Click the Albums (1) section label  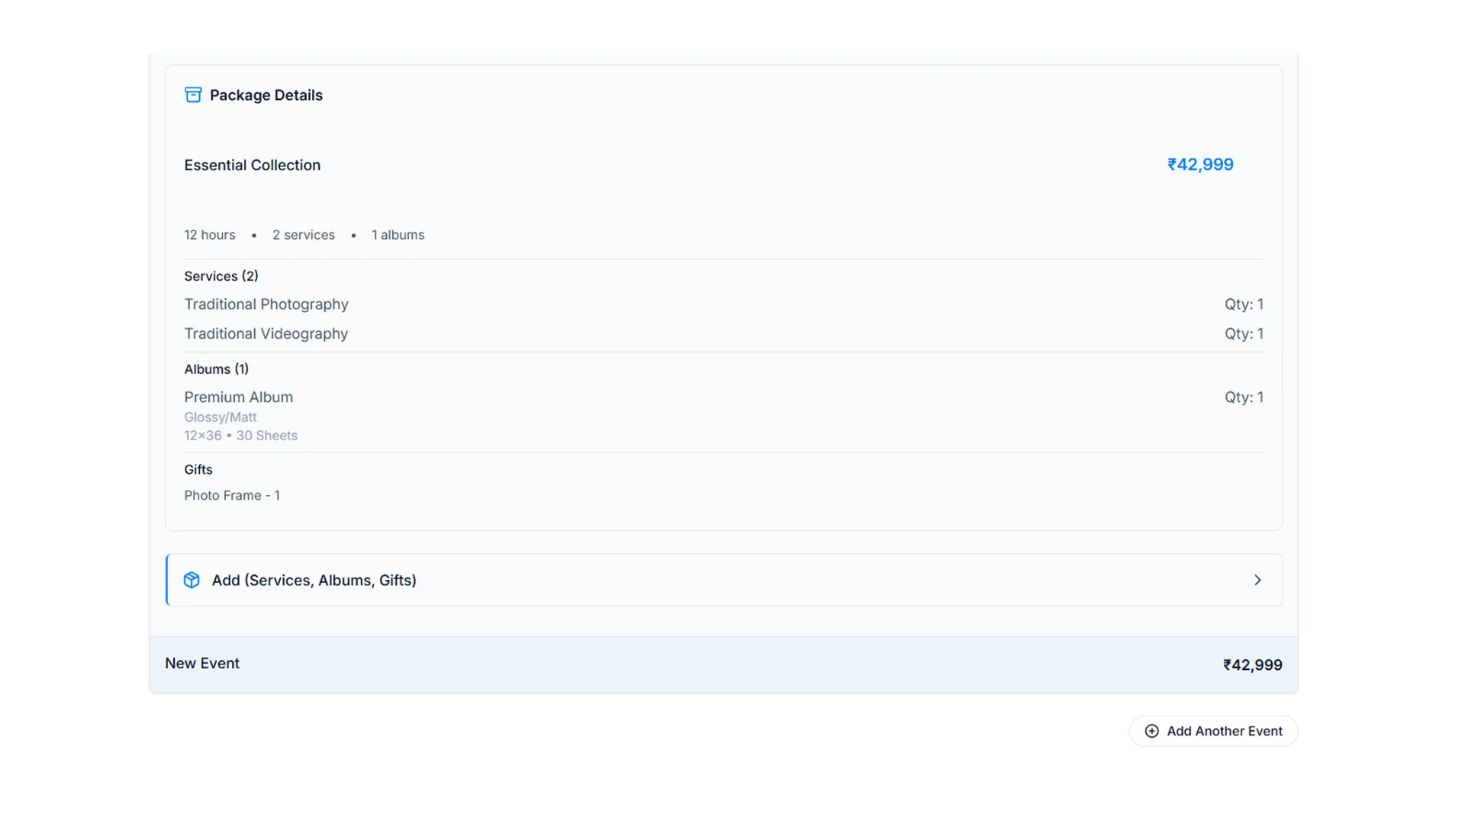(x=217, y=369)
